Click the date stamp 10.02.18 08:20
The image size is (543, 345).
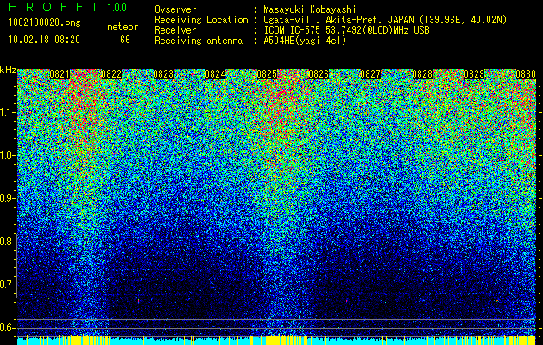tap(44, 40)
